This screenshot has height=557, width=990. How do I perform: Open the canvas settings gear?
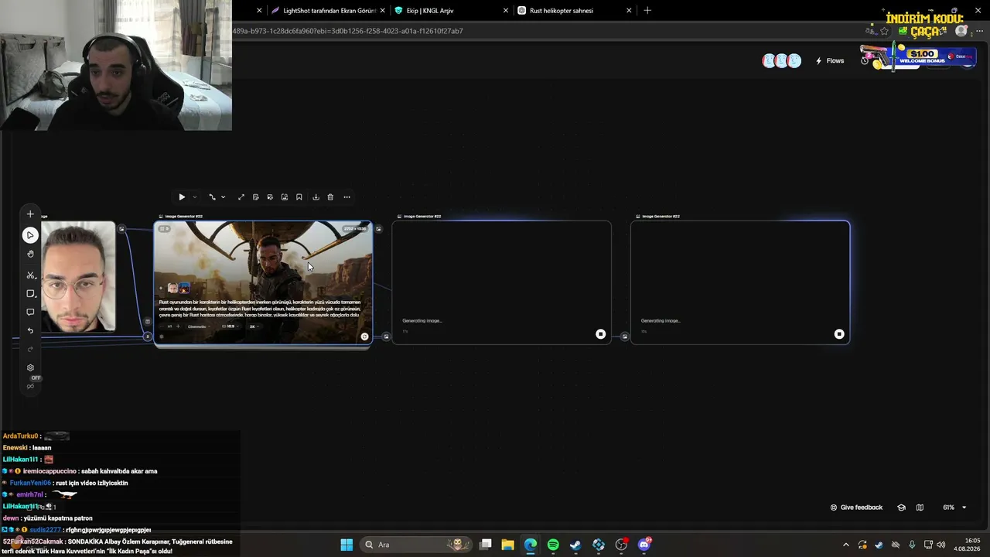(x=30, y=368)
